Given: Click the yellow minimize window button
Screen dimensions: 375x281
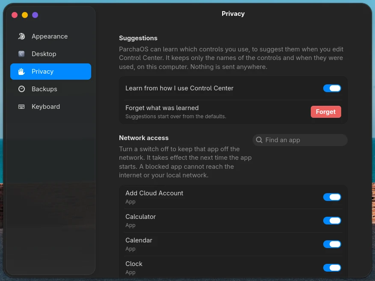Looking at the screenshot, I should 25,15.
